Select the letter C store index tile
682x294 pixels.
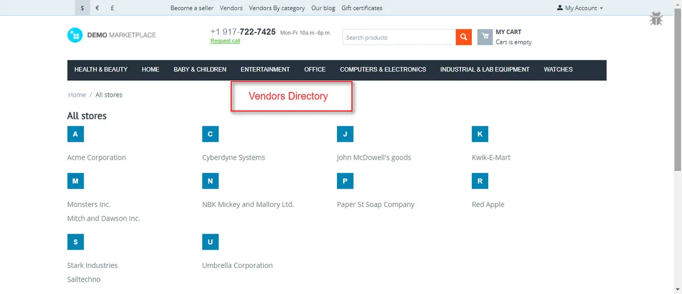(210, 134)
